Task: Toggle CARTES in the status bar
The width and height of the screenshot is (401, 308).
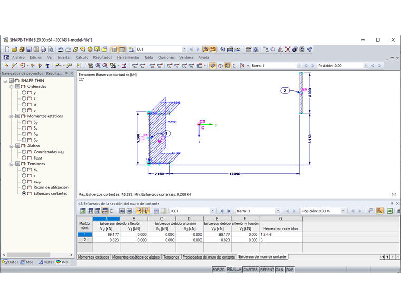Action: pos(251,270)
